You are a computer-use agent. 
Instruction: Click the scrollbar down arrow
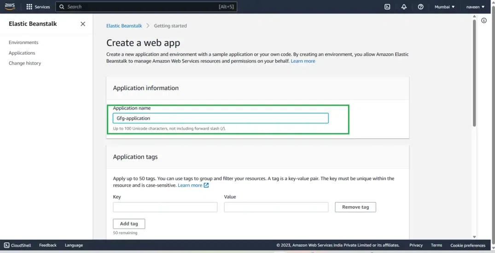[x=474, y=237]
